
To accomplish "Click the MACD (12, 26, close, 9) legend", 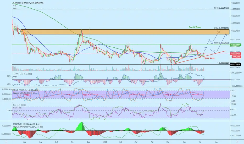I will pos(24,93).
